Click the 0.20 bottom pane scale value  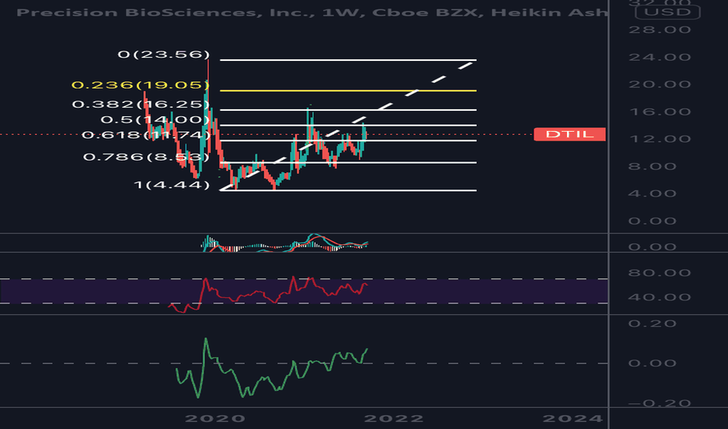click(x=652, y=323)
